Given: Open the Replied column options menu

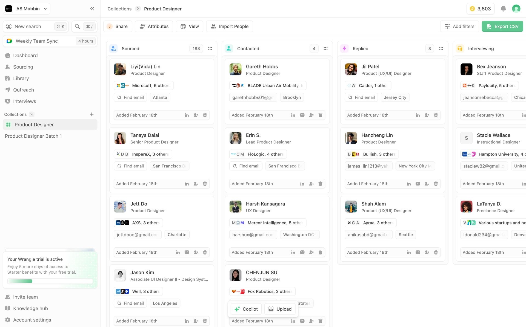Looking at the screenshot, I should (441, 48).
